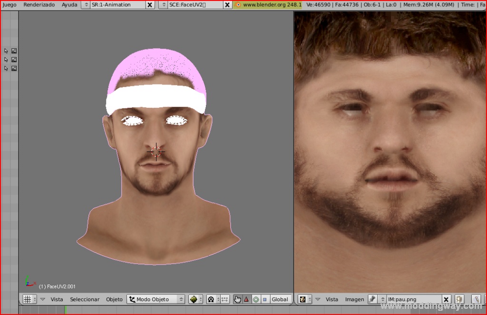Select the scale manipulator square icon
Screen dimensions: 487x315
(265, 299)
